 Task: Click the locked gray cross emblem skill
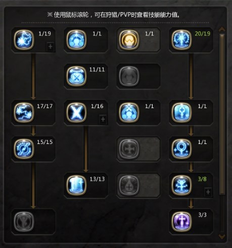(x=129, y=149)
